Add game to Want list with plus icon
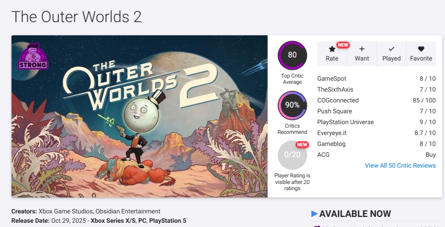The width and height of the screenshot is (445, 227). pyautogui.click(x=362, y=49)
